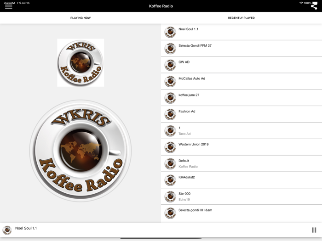Click the Noel Soul 1.1 list thumbnail
The height and width of the screenshot is (241, 322).
point(170,32)
